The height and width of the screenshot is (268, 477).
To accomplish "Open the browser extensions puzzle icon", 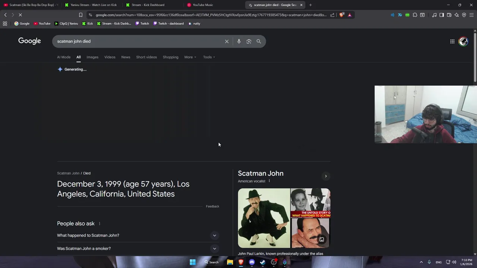I will [415, 15].
